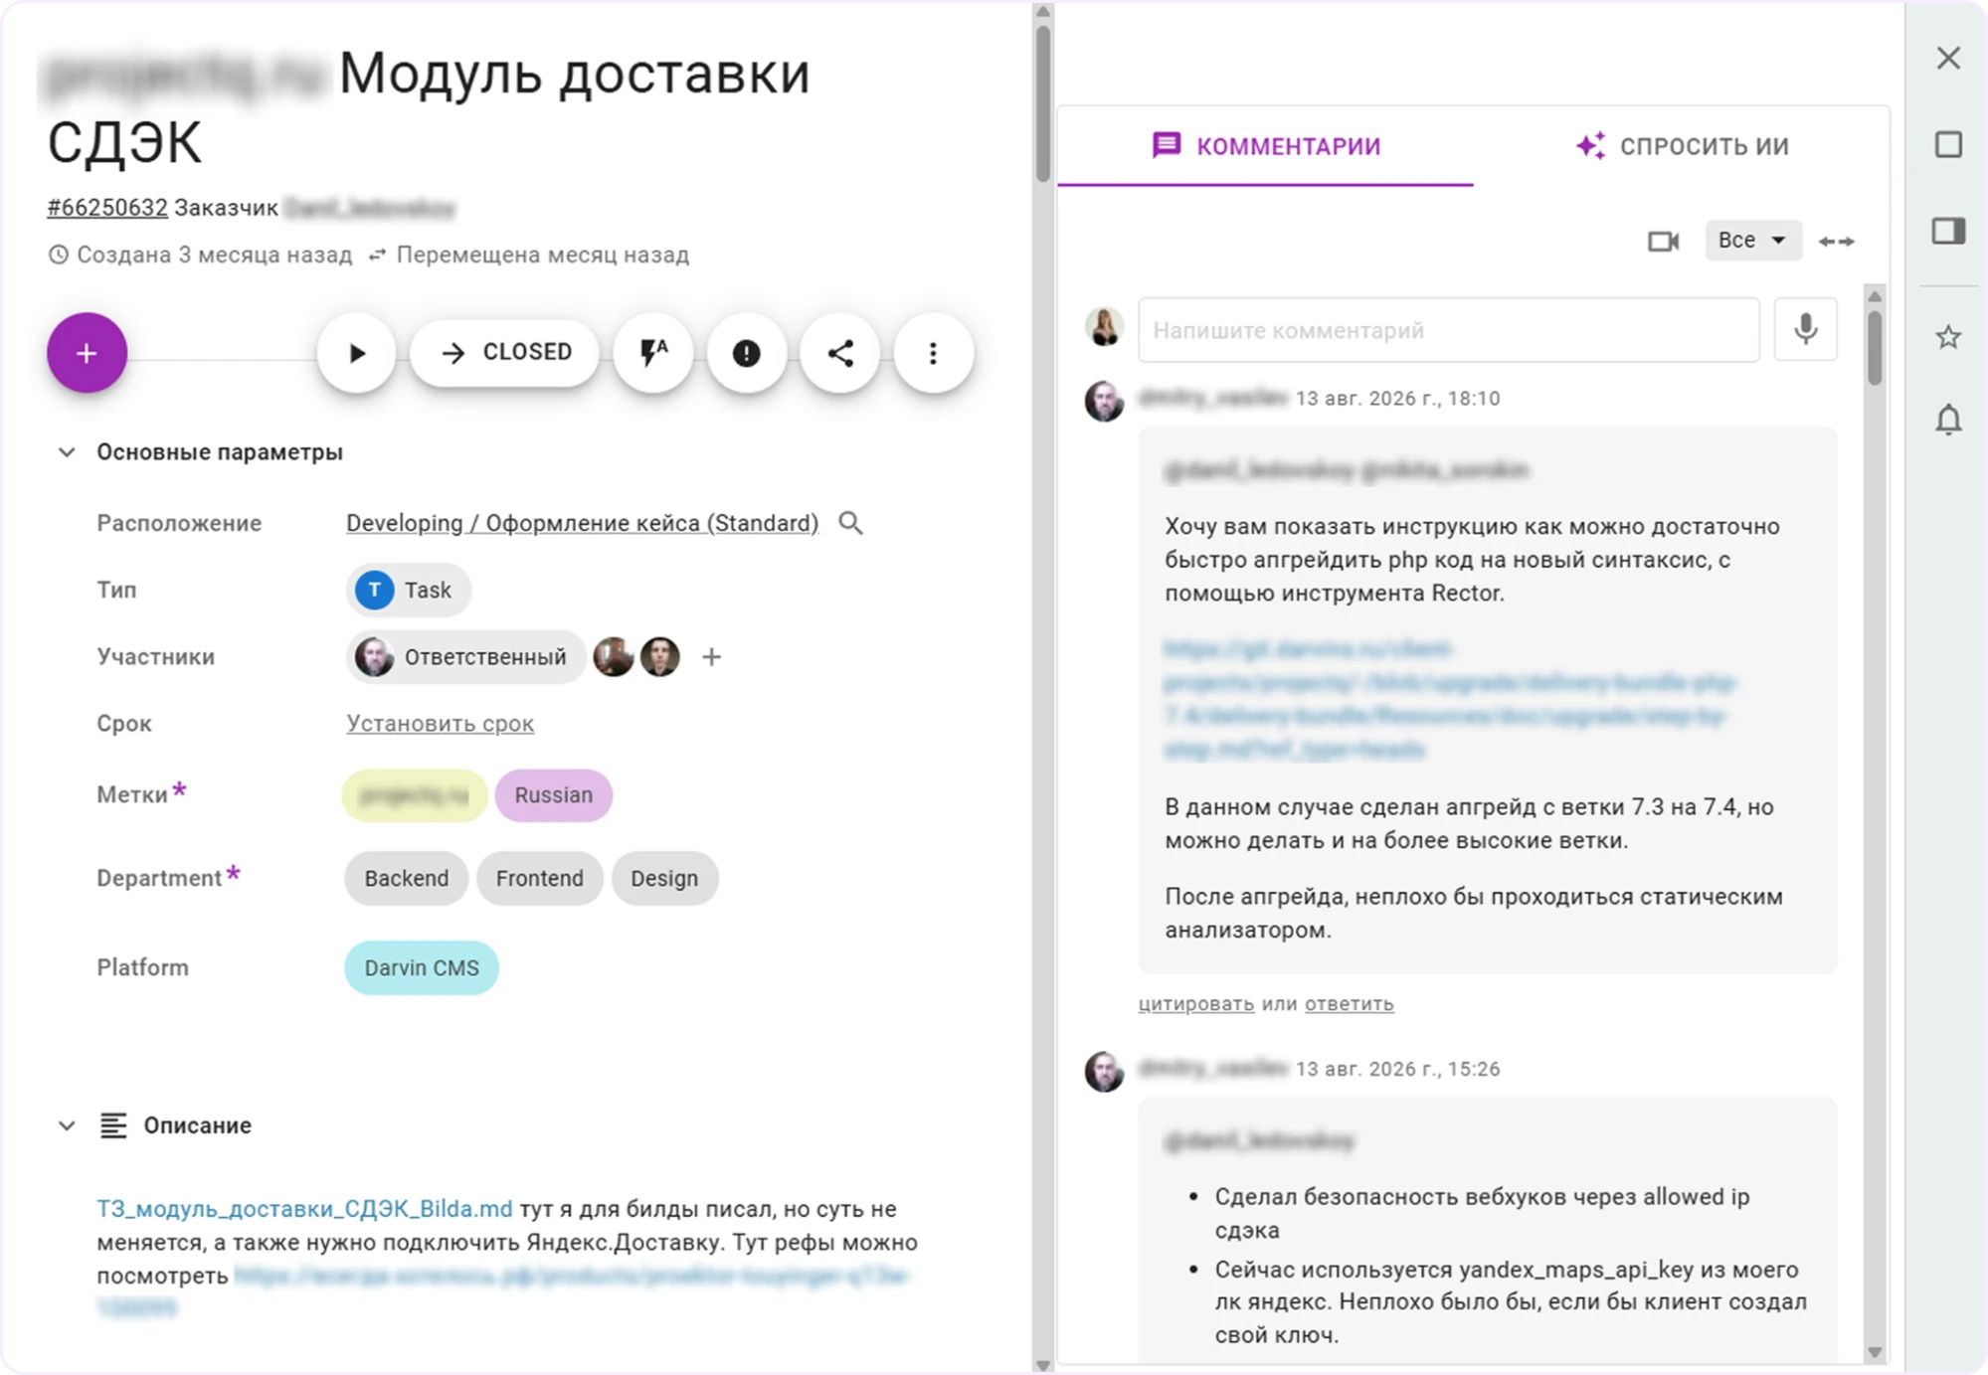This screenshot has height=1375, width=1988.
Task: Click the video camera icon
Action: [1663, 241]
